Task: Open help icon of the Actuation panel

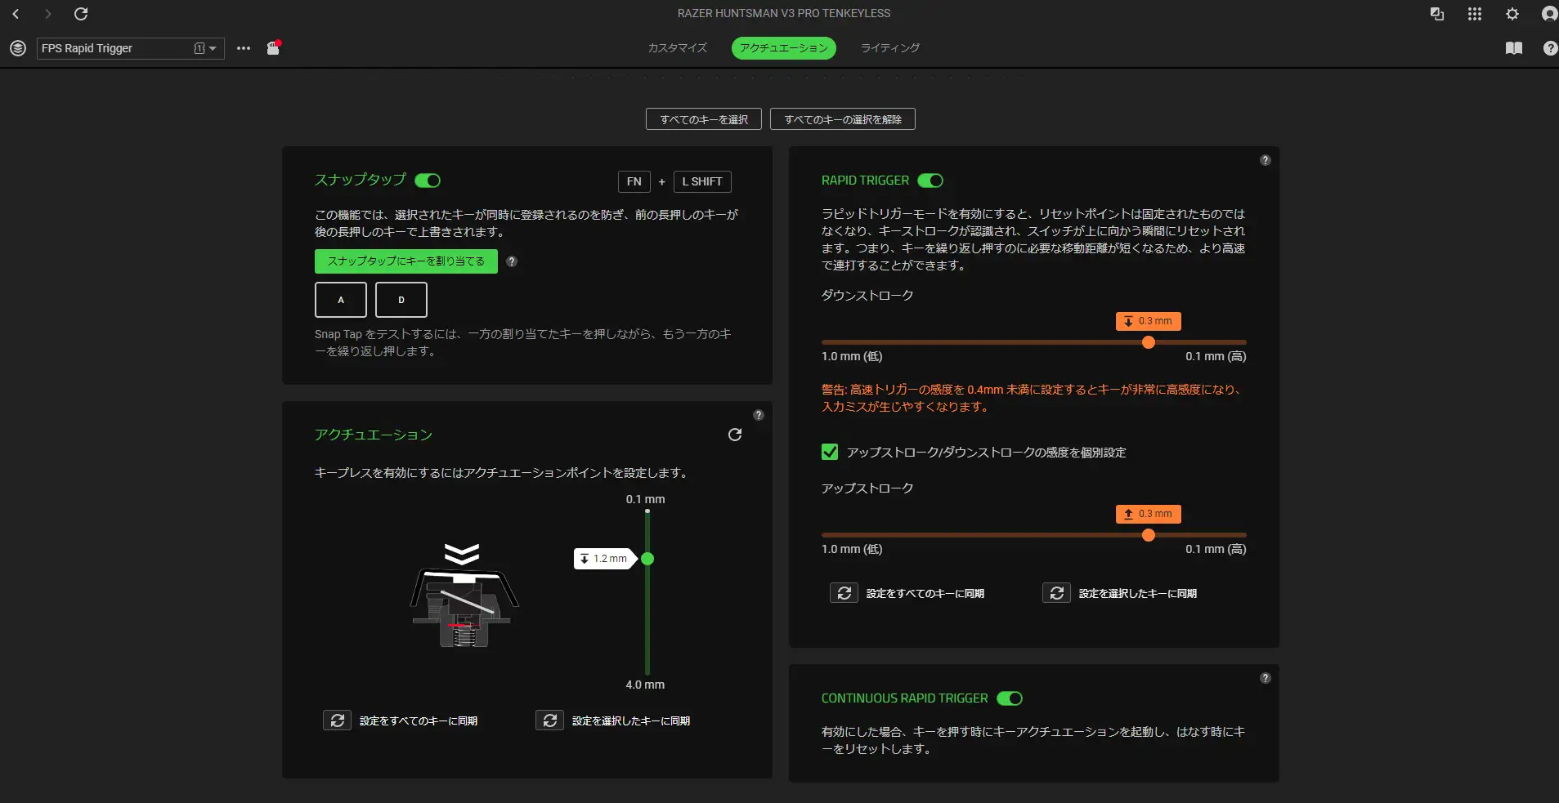Action: click(x=759, y=415)
